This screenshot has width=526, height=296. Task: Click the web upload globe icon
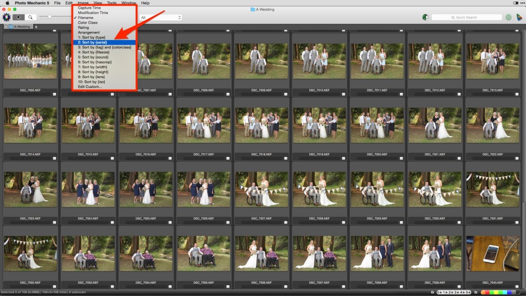425,17
